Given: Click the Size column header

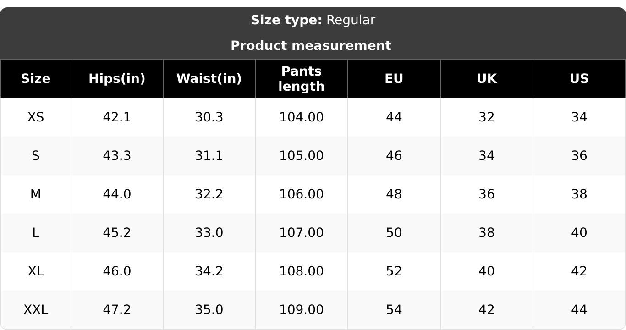Looking at the screenshot, I should [x=36, y=79].
